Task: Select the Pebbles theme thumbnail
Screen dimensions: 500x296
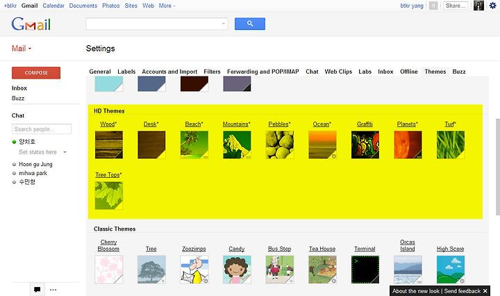Action: [x=280, y=145]
